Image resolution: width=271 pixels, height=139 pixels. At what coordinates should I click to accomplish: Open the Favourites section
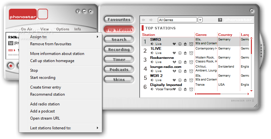119,19
